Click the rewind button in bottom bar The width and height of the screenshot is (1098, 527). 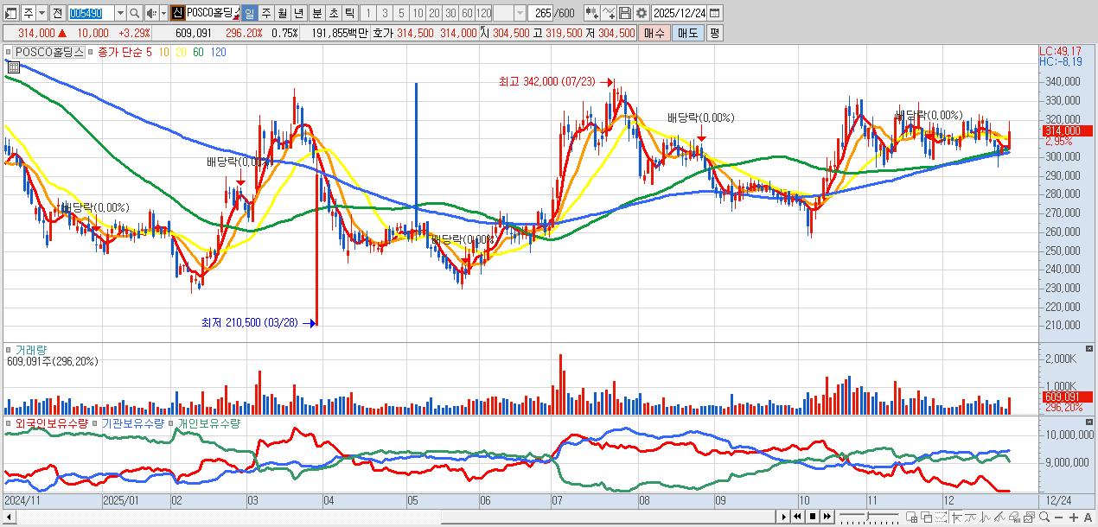click(x=797, y=517)
